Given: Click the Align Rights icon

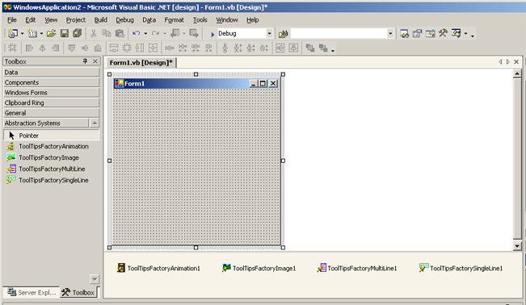Looking at the screenshot, I should coord(56,48).
